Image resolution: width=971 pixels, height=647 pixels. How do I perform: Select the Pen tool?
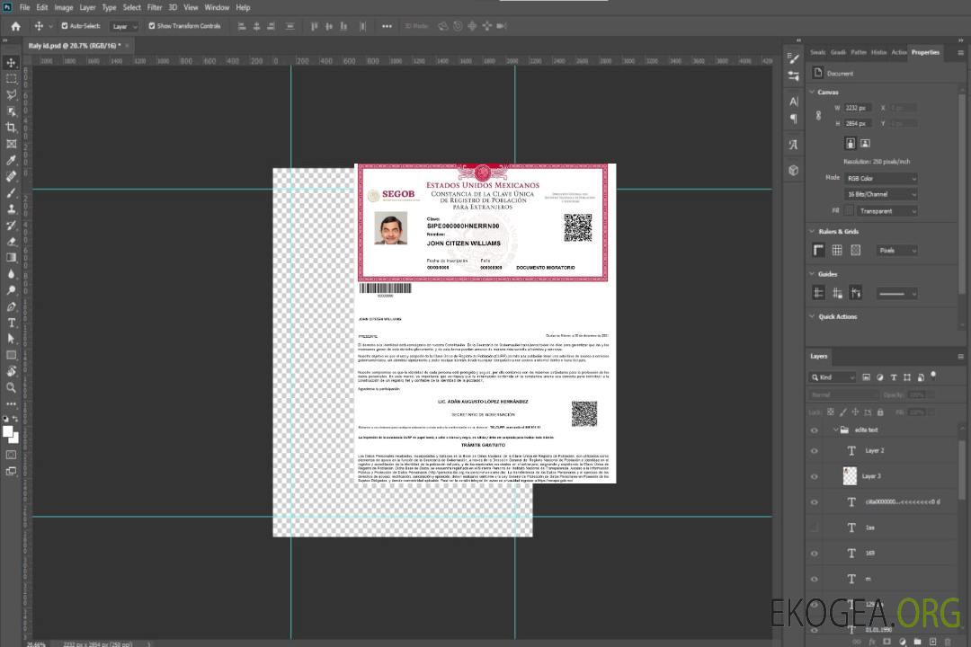(11, 306)
